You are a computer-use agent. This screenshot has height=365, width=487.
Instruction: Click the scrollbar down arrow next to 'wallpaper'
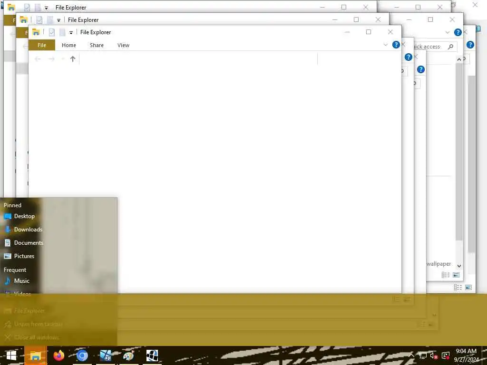459,266
